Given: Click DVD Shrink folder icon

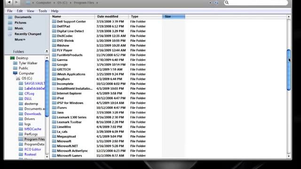Looking at the screenshot, I should (x=54, y=41).
